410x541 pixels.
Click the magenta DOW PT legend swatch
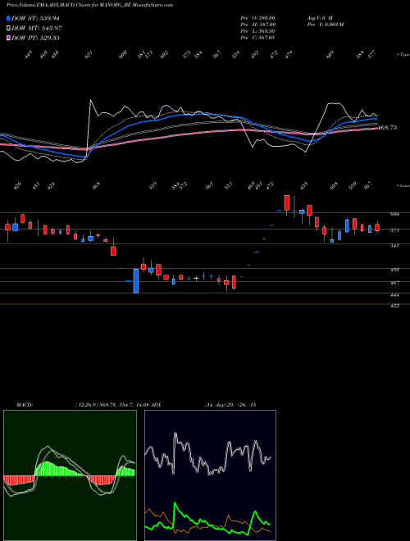pos(8,38)
